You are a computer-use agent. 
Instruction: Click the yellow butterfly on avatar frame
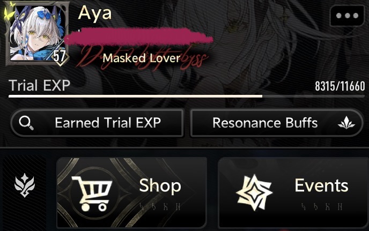9,11
